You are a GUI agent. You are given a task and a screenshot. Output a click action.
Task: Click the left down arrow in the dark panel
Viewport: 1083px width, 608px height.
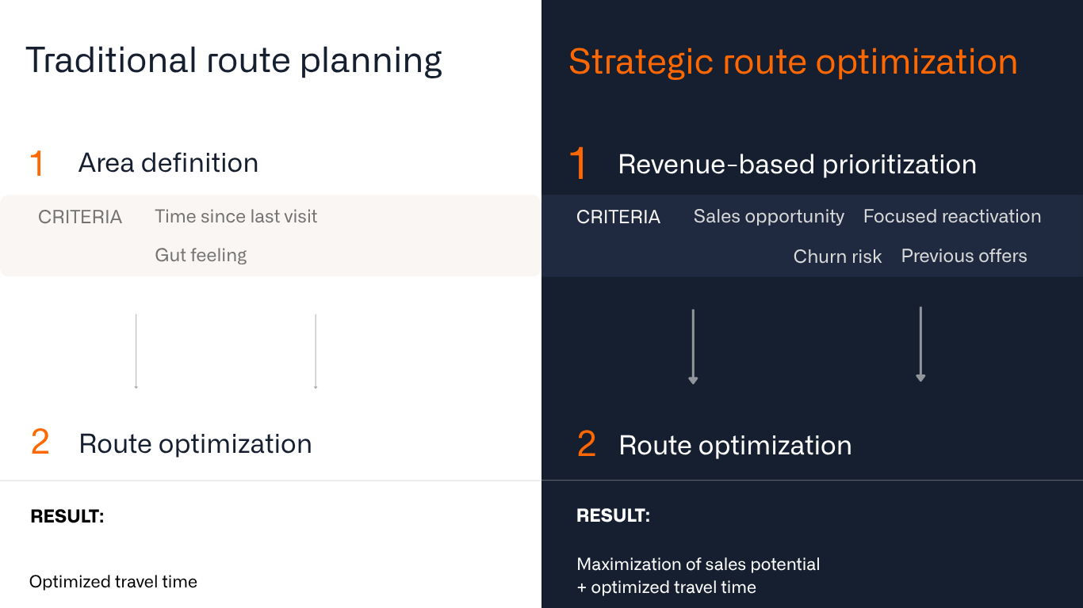693,347
